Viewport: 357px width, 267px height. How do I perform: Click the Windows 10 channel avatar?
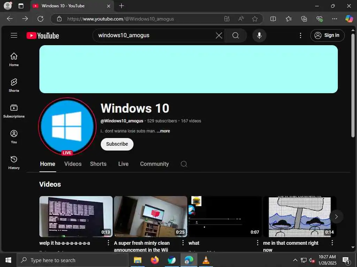67,126
